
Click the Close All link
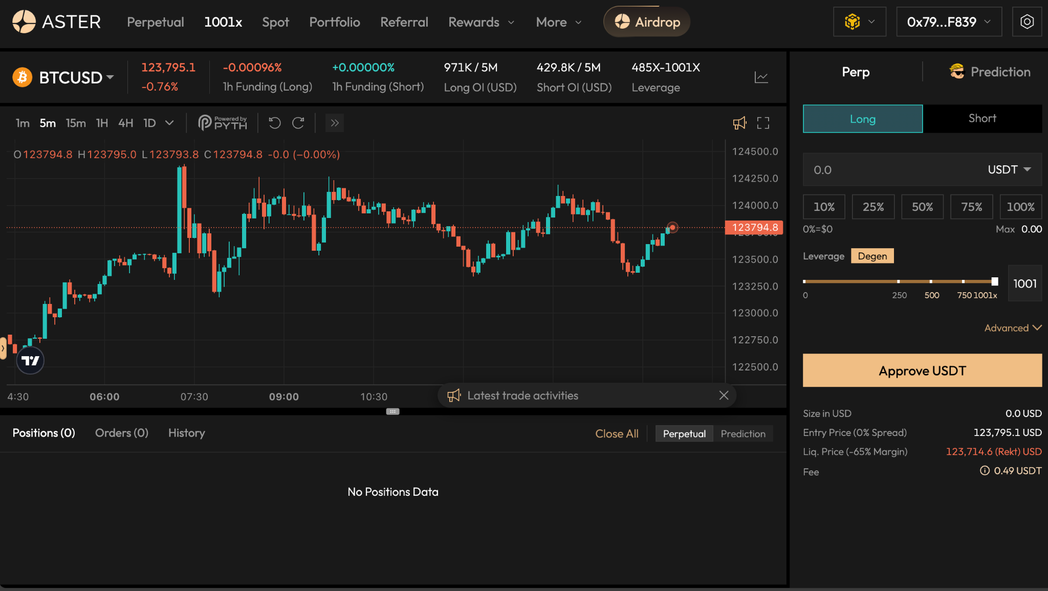pyautogui.click(x=617, y=434)
